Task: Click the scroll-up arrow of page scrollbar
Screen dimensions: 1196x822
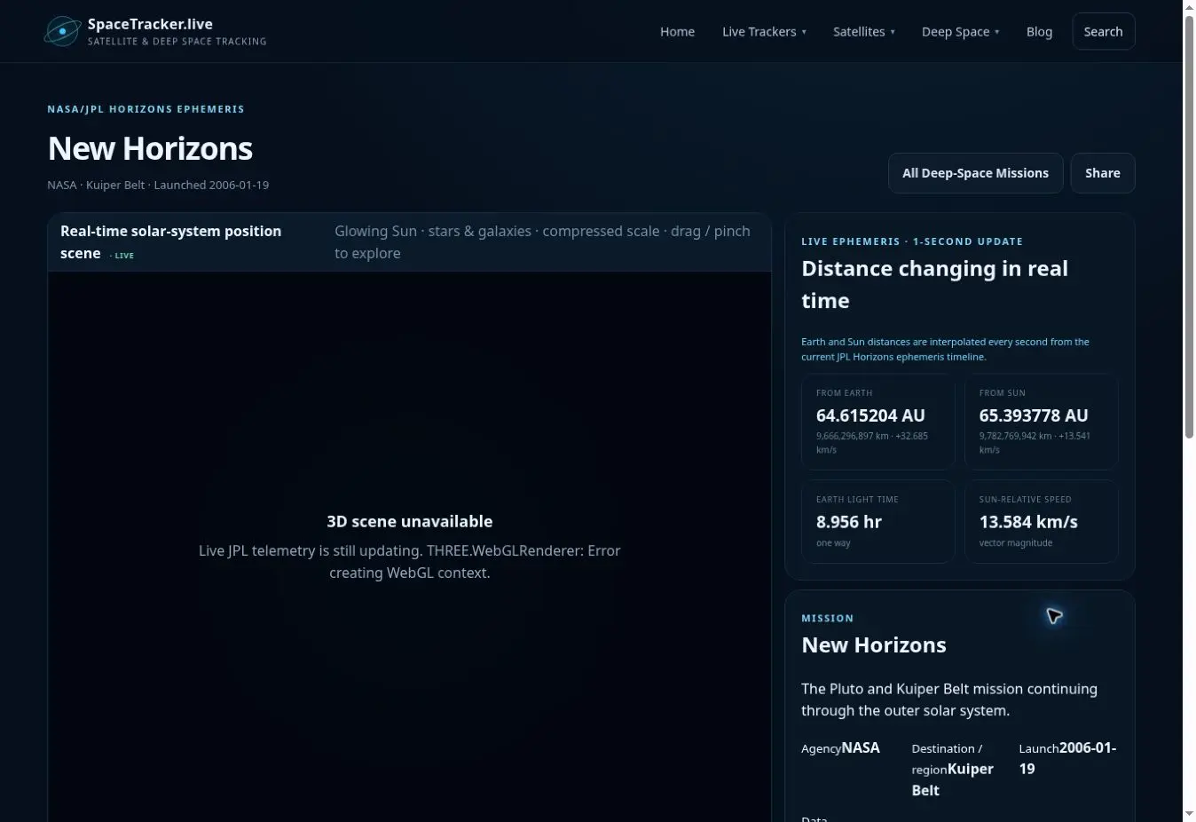Action: tap(1190, 7)
